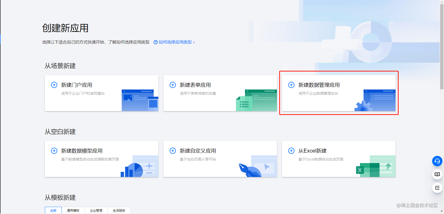Open 如何选择应用类型 help link
The width and height of the screenshot is (444, 214).
(175, 42)
